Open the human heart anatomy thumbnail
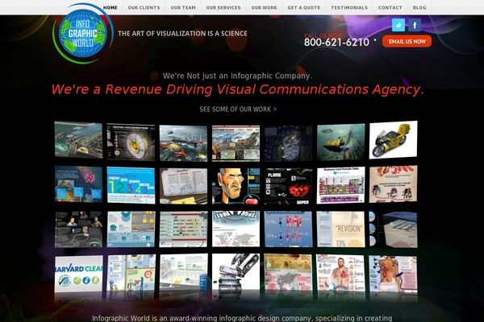Image resolution: width=484 pixels, height=322 pixels. (x=340, y=274)
